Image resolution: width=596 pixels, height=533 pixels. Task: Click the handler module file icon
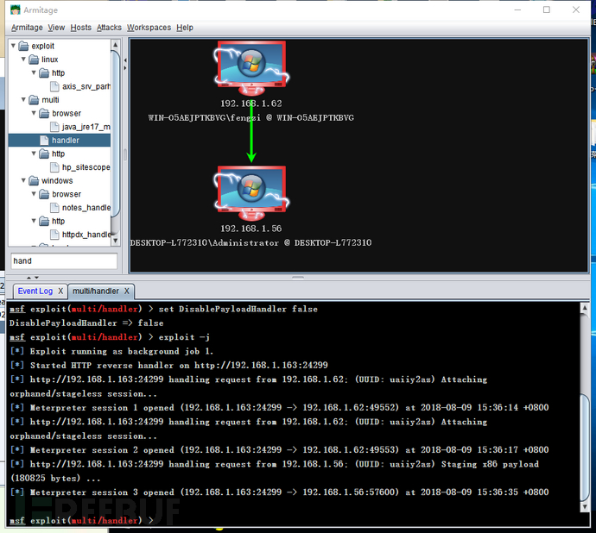(44, 140)
